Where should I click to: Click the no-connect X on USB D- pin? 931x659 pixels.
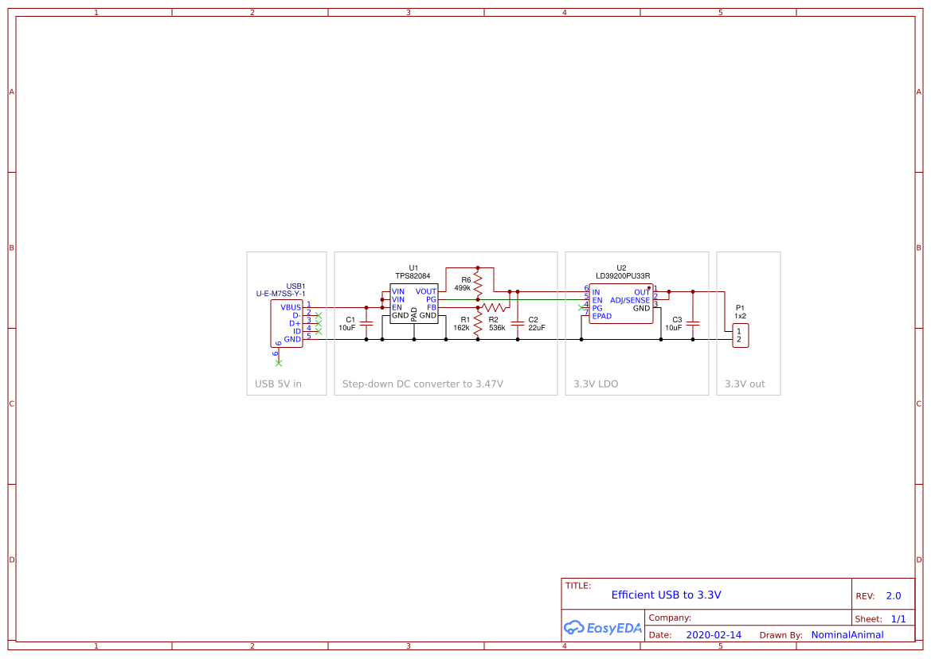click(x=319, y=315)
